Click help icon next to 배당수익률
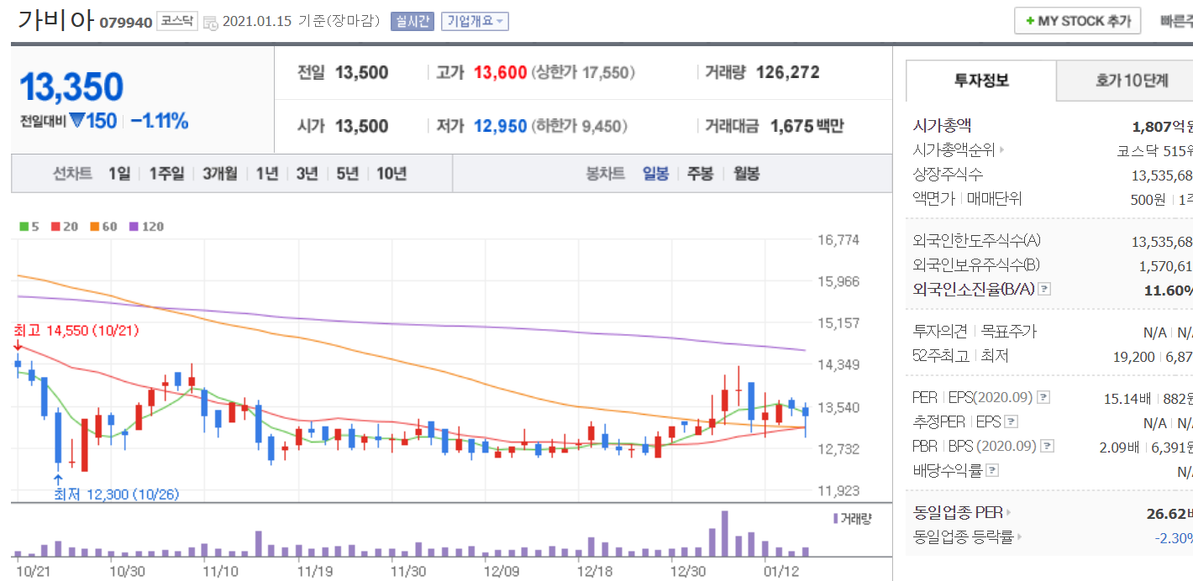Image resolution: width=1193 pixels, height=581 pixels. (994, 471)
